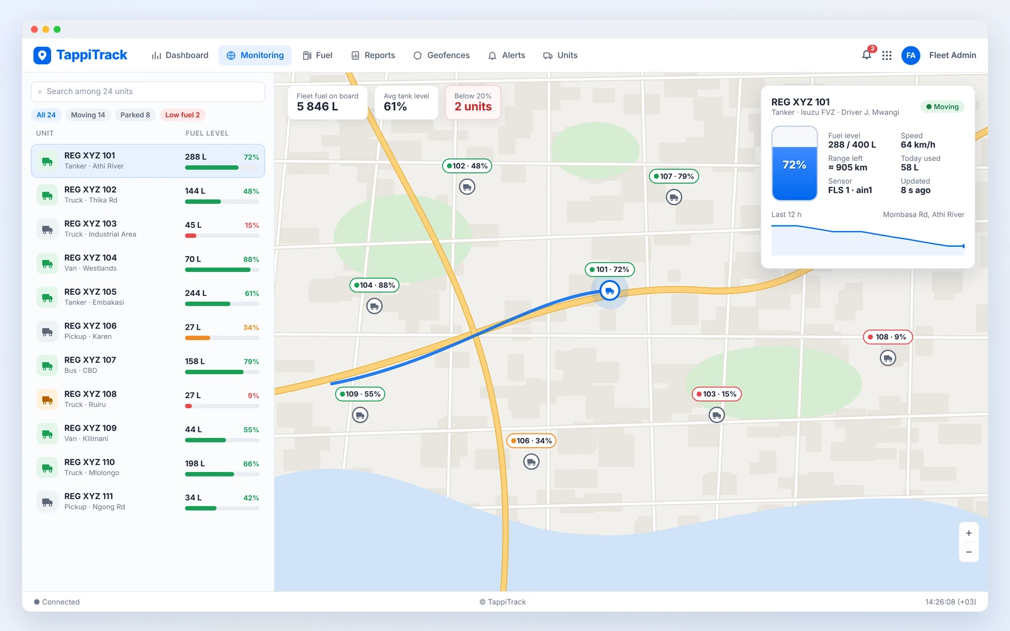The image size is (1010, 631).
Task: Click truck marker for unit 104
Action: point(374,306)
